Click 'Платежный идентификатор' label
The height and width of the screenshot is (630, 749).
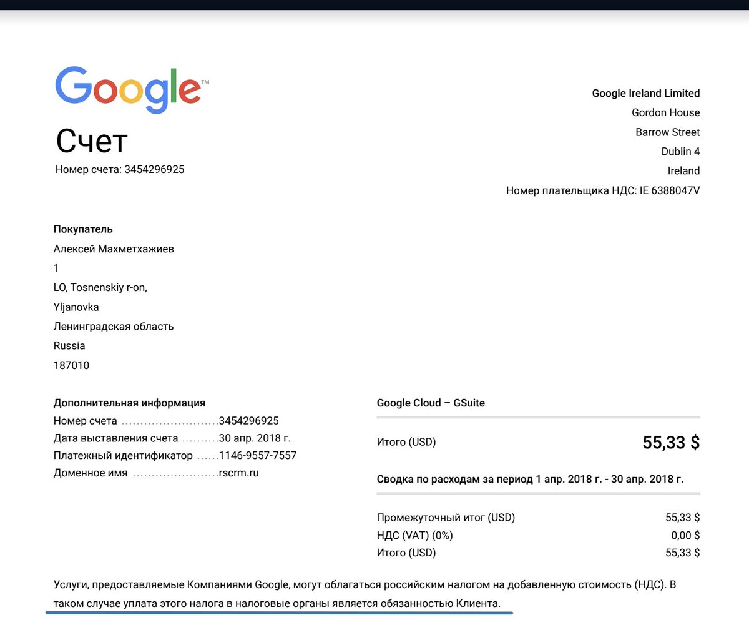click(x=123, y=455)
